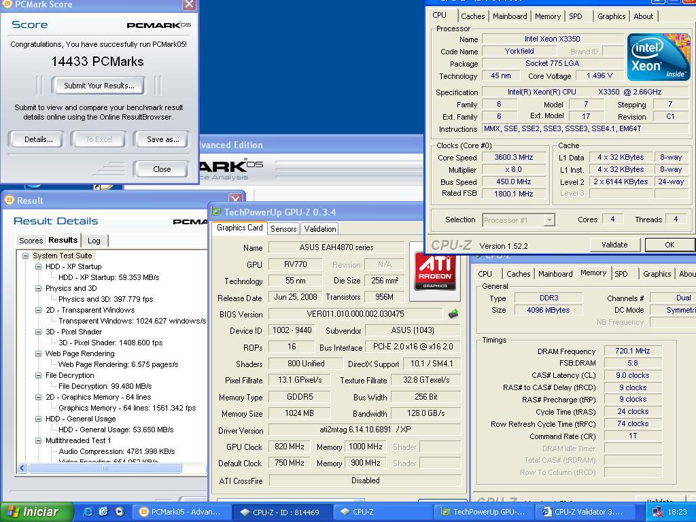Click the 14433 PCMarks score text

[97, 61]
